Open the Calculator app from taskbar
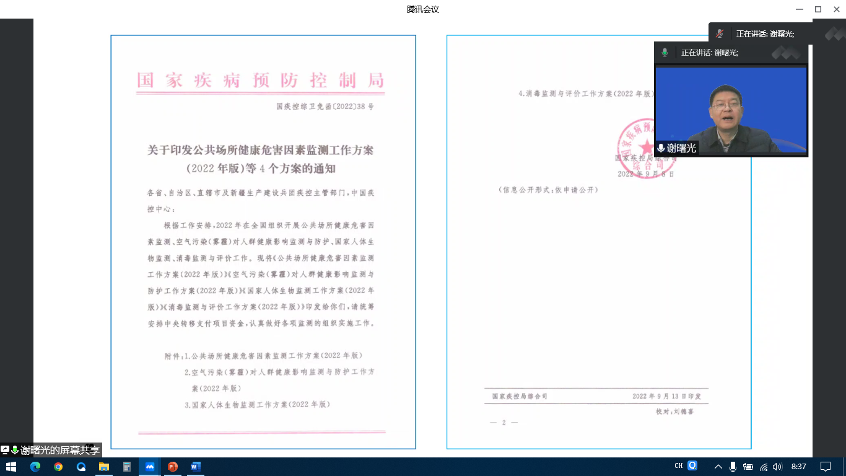The width and height of the screenshot is (846, 476). pyautogui.click(x=127, y=467)
